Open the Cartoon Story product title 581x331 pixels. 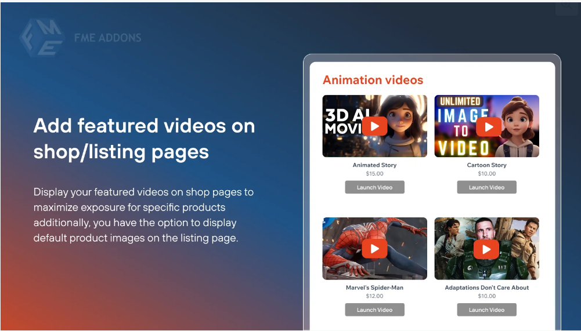point(486,165)
